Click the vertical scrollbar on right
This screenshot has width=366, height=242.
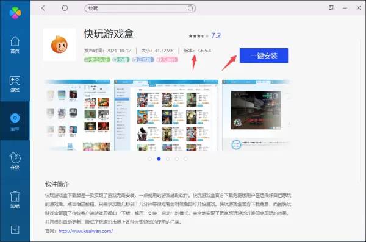coord(361,110)
